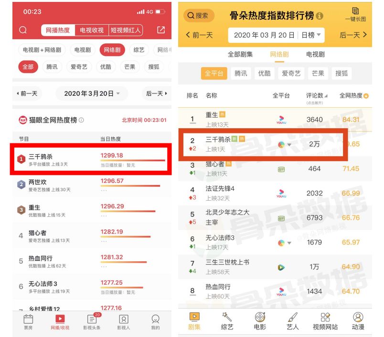The image size is (384, 337).
Task: Open the 我的 profile icon in Maoyan bottom bar
Action: point(156,319)
